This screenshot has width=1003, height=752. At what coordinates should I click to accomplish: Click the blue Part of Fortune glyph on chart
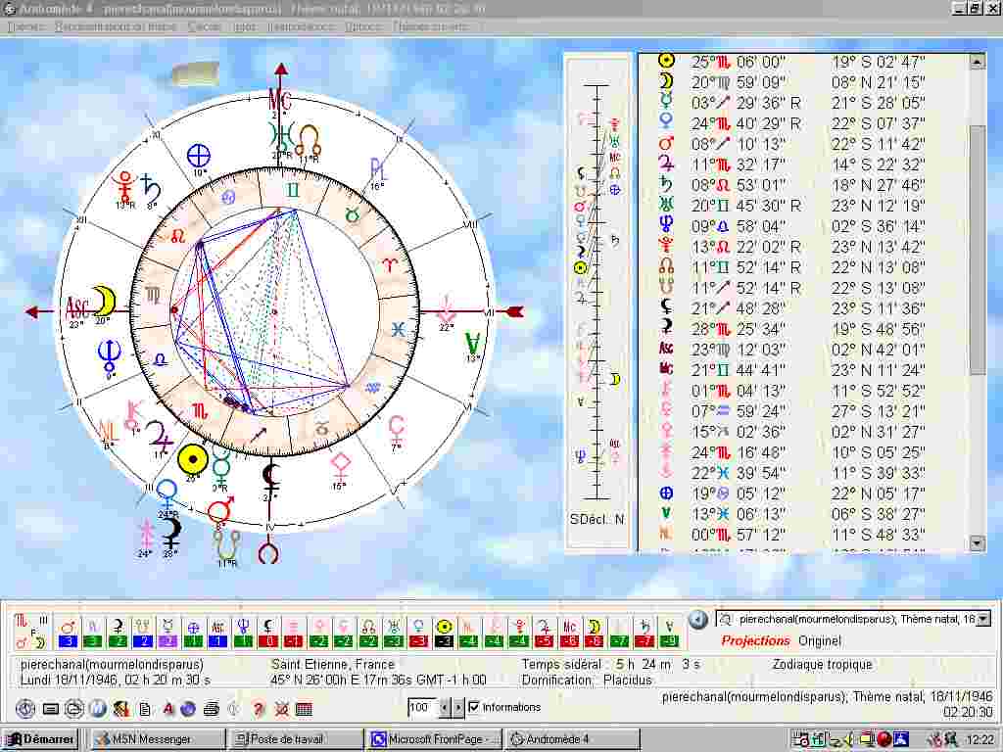[198, 156]
